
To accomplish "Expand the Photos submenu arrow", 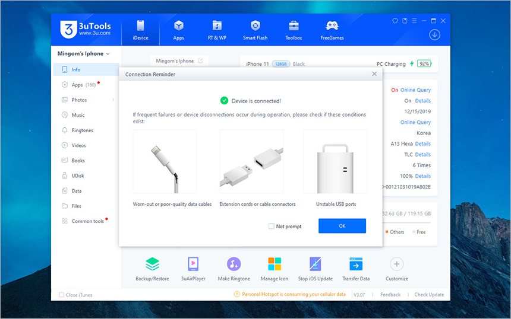I will click(113, 100).
